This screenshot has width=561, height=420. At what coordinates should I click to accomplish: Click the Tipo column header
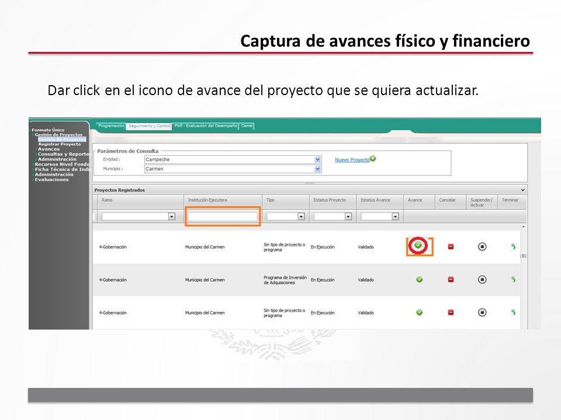tap(286, 202)
